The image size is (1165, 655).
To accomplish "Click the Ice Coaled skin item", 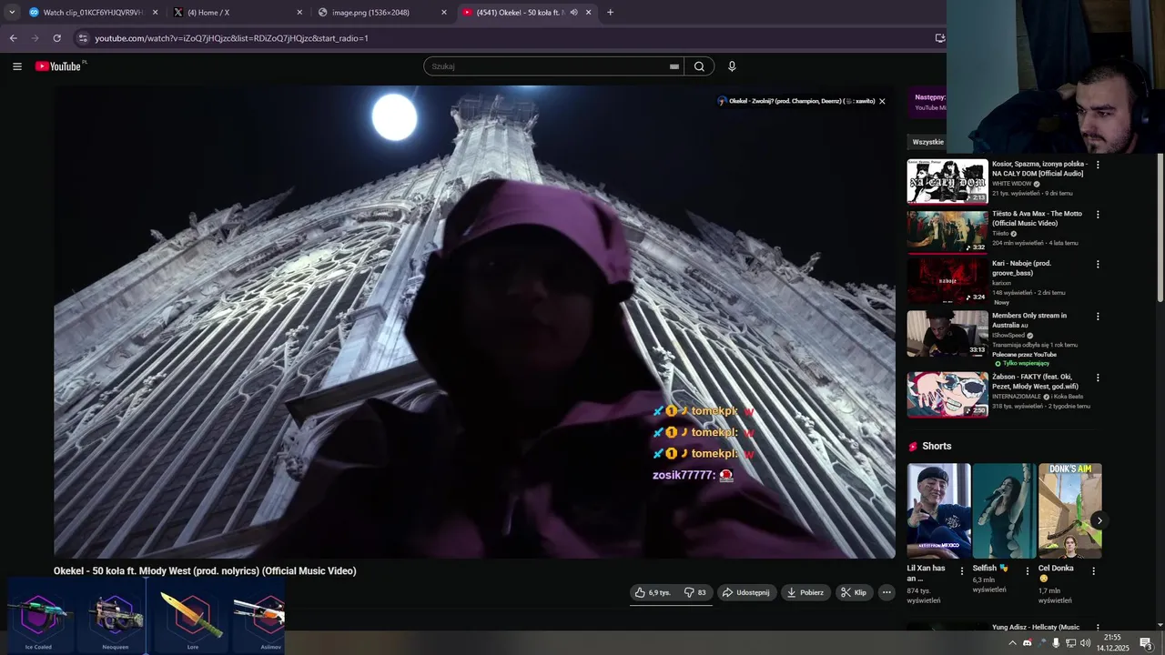I will (38, 618).
